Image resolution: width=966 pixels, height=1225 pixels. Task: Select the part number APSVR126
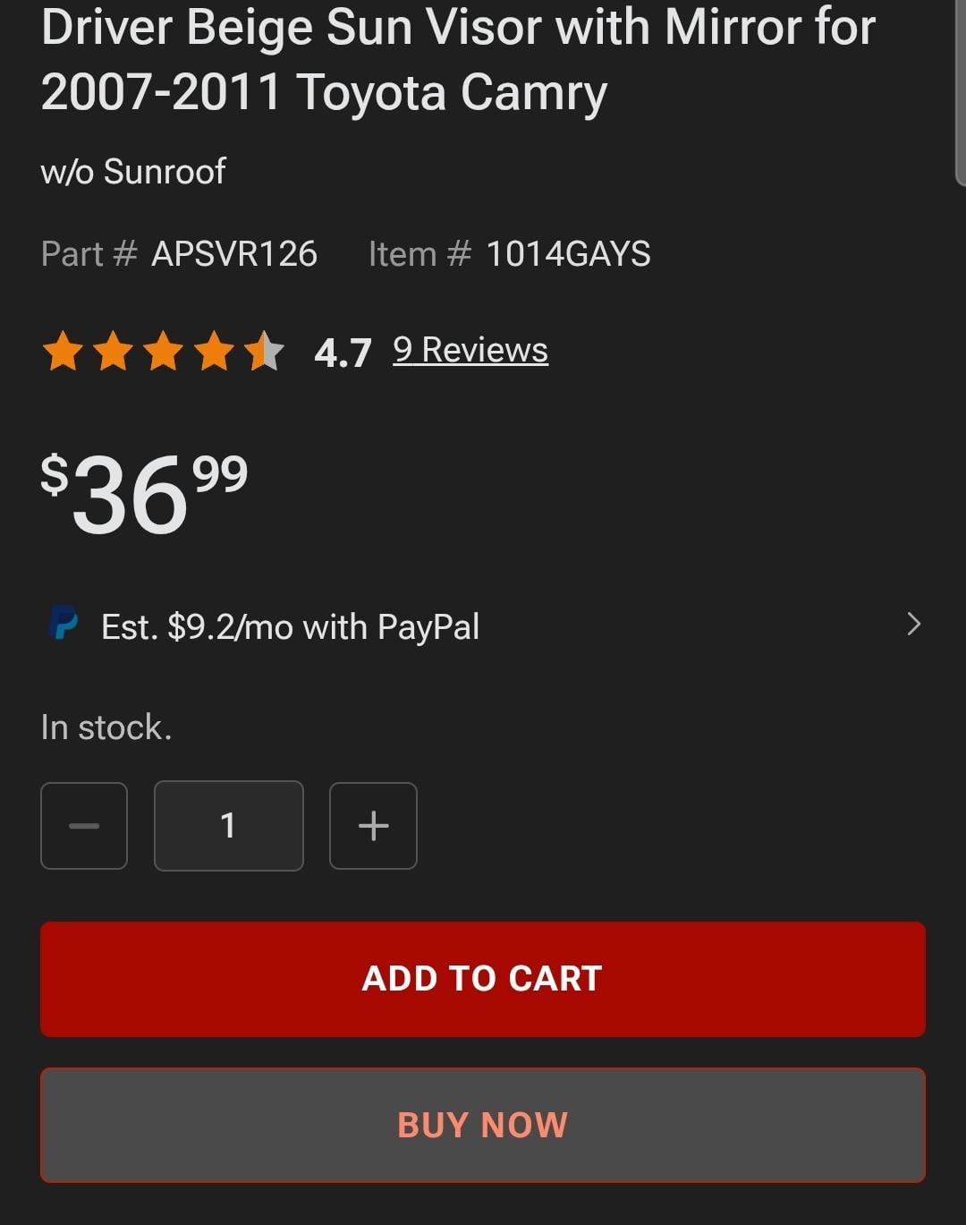234,254
